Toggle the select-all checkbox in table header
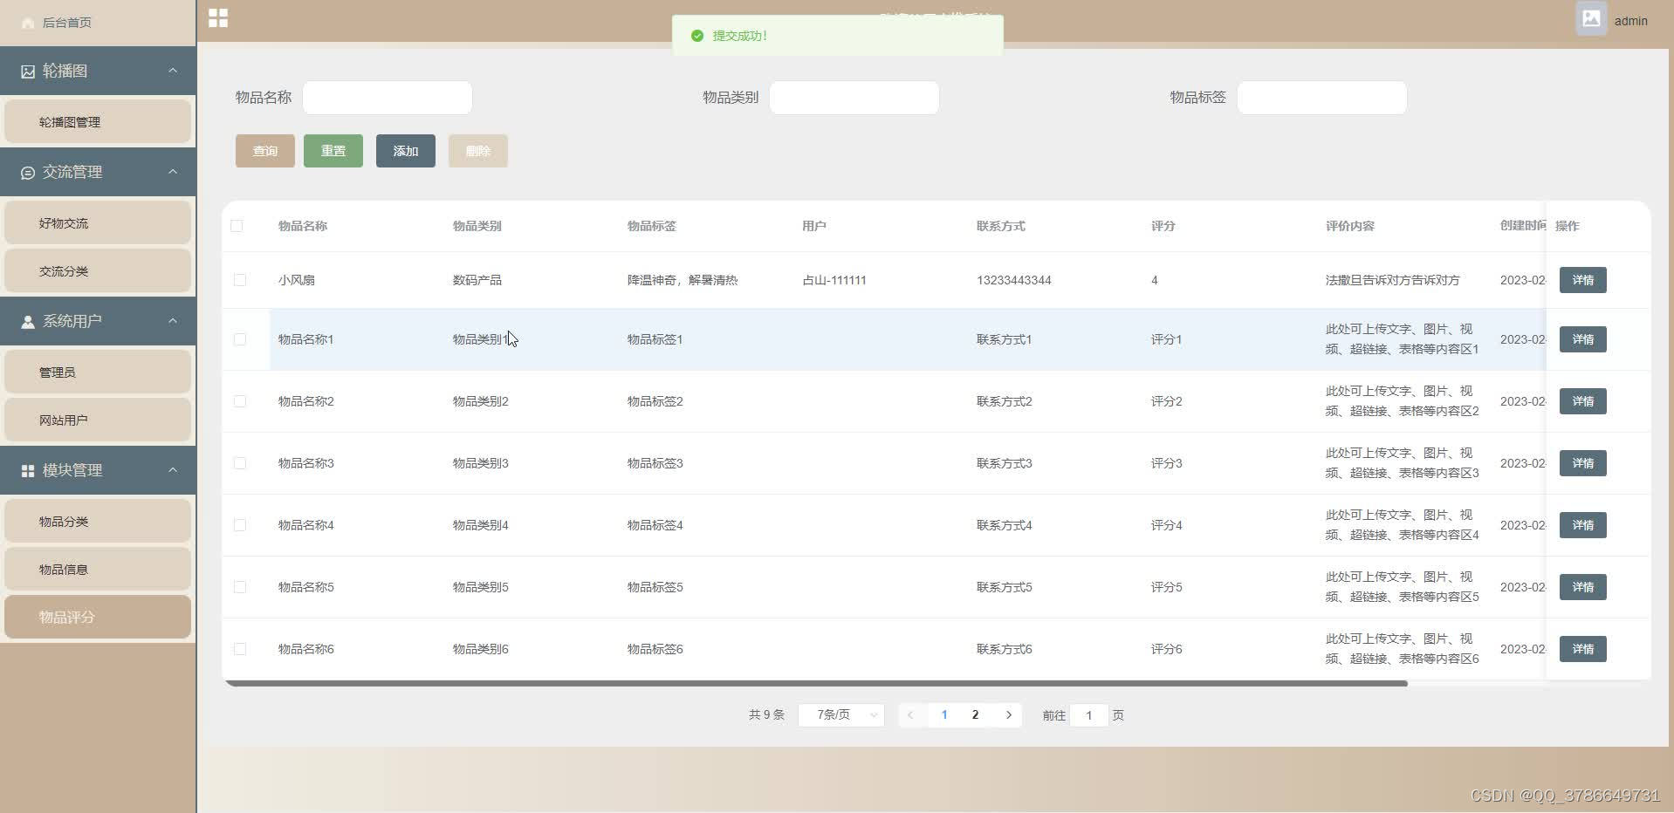 point(237,226)
